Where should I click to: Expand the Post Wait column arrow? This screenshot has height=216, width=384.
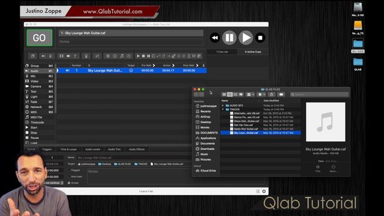[x=197, y=65]
